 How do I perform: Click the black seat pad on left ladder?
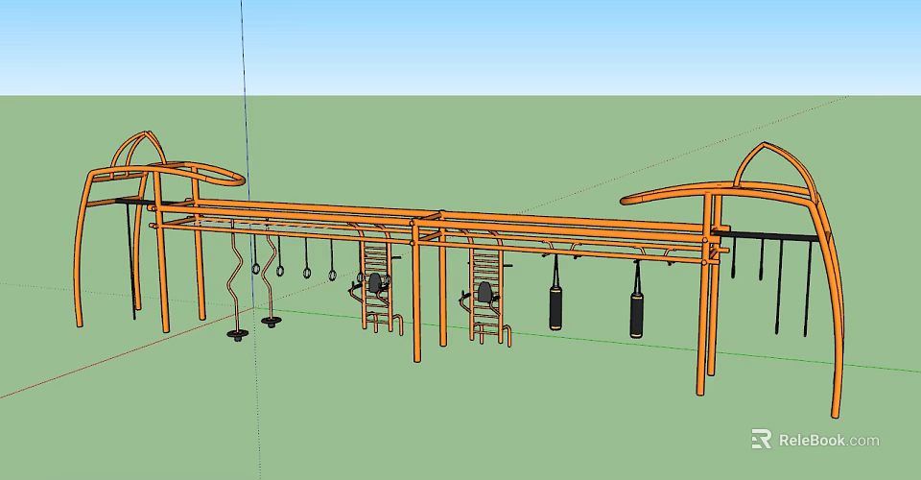[x=375, y=283]
